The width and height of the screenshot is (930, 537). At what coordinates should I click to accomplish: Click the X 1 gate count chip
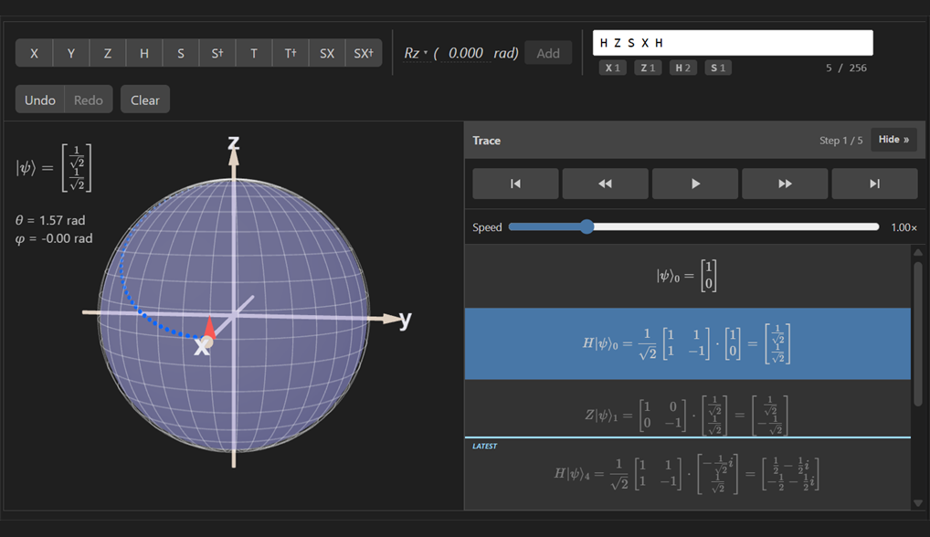[x=613, y=68]
